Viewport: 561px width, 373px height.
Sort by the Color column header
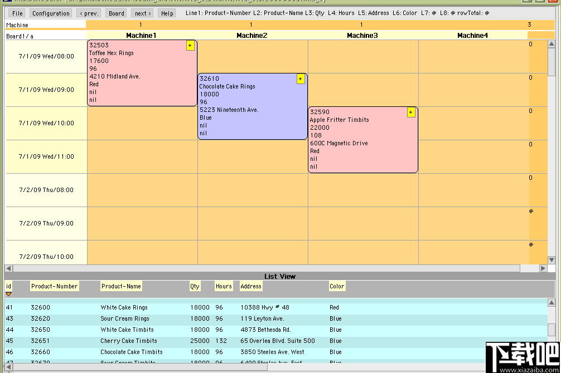point(337,286)
